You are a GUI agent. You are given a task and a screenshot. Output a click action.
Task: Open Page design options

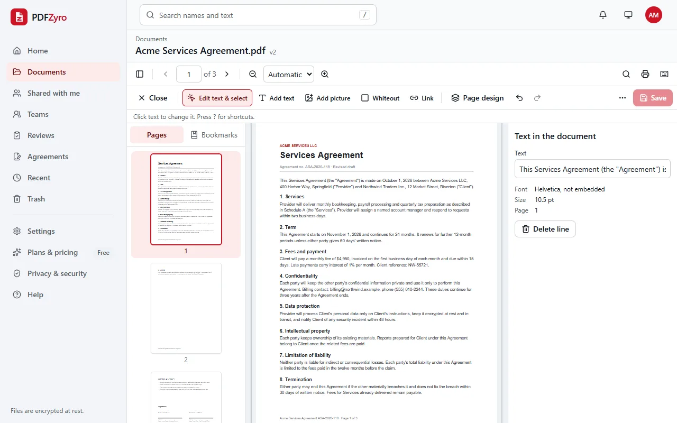coord(477,98)
